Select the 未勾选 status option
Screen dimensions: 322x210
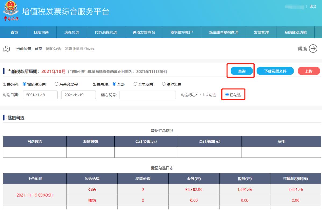point(202,95)
